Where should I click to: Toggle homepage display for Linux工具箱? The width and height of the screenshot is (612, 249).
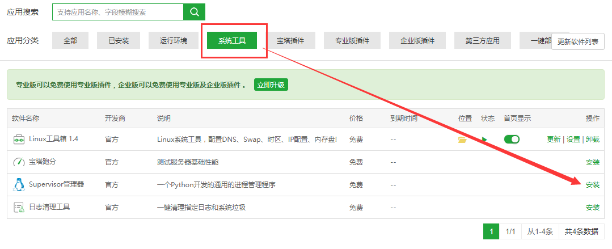512,140
